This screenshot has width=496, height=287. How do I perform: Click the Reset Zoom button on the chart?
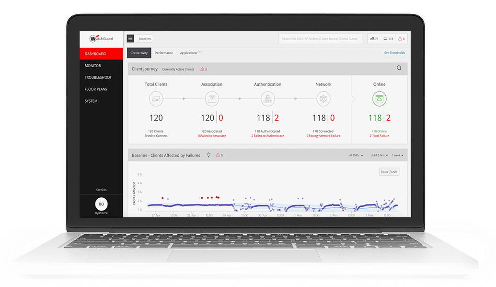388,171
